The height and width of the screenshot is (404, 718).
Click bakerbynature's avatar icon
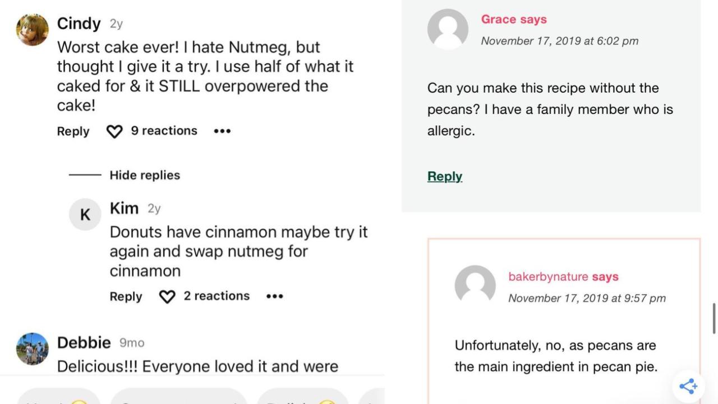coord(476,286)
